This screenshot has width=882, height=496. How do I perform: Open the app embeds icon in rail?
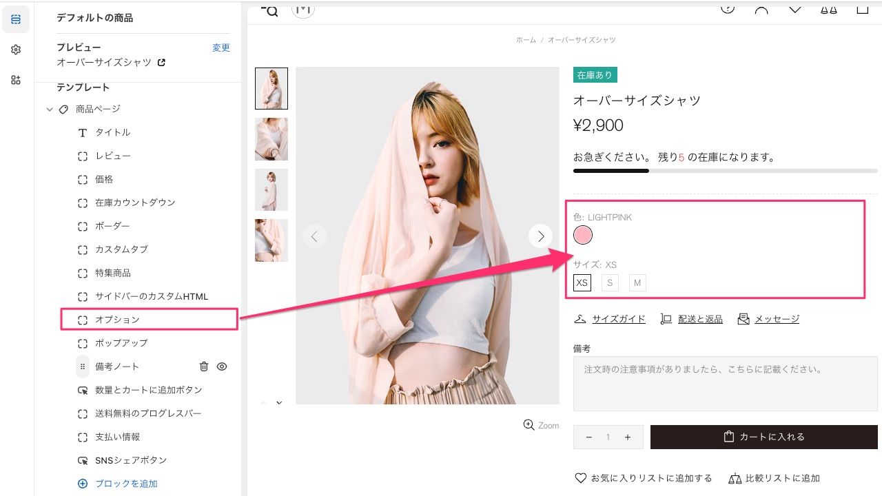pos(16,80)
